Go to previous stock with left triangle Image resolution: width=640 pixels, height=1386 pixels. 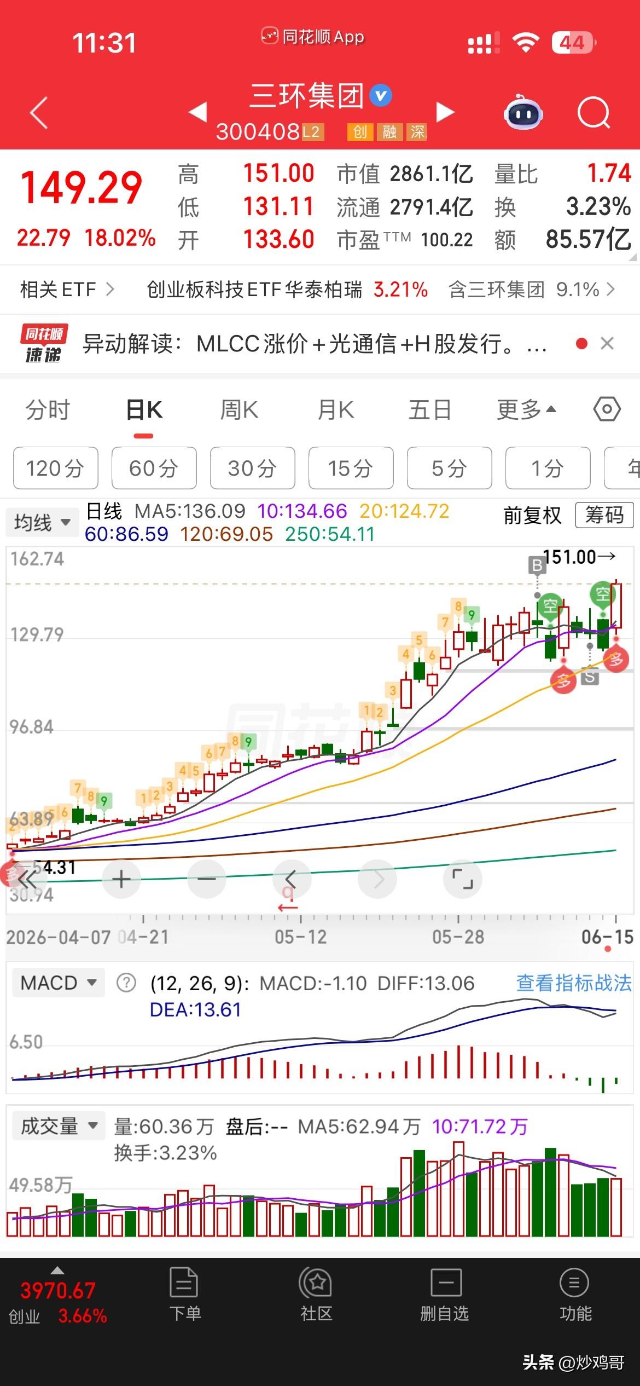(197, 112)
